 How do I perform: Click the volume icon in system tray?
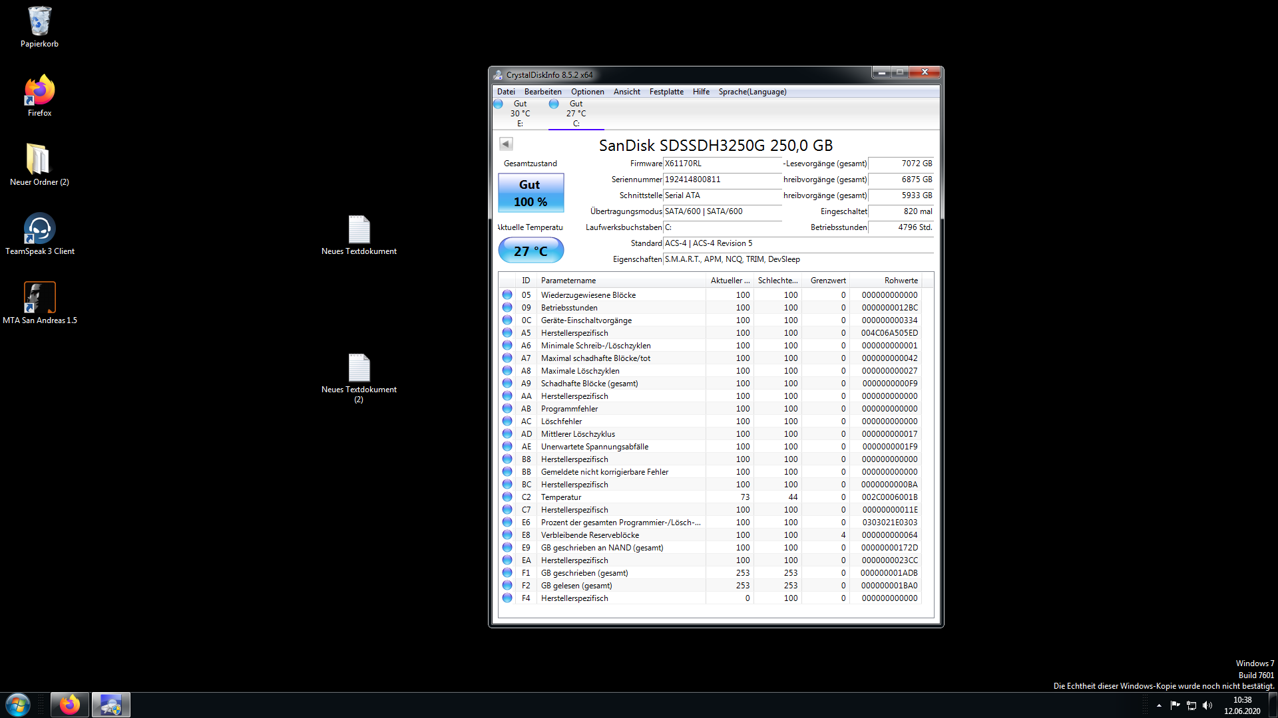pyautogui.click(x=1207, y=705)
